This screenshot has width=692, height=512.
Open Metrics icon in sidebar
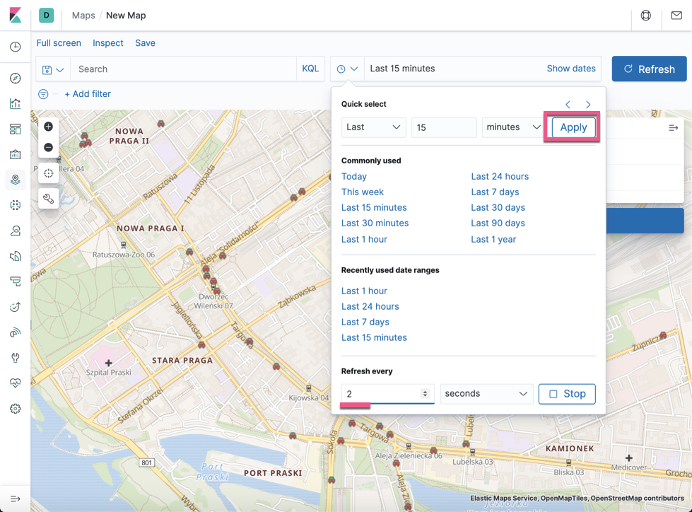pos(15,231)
